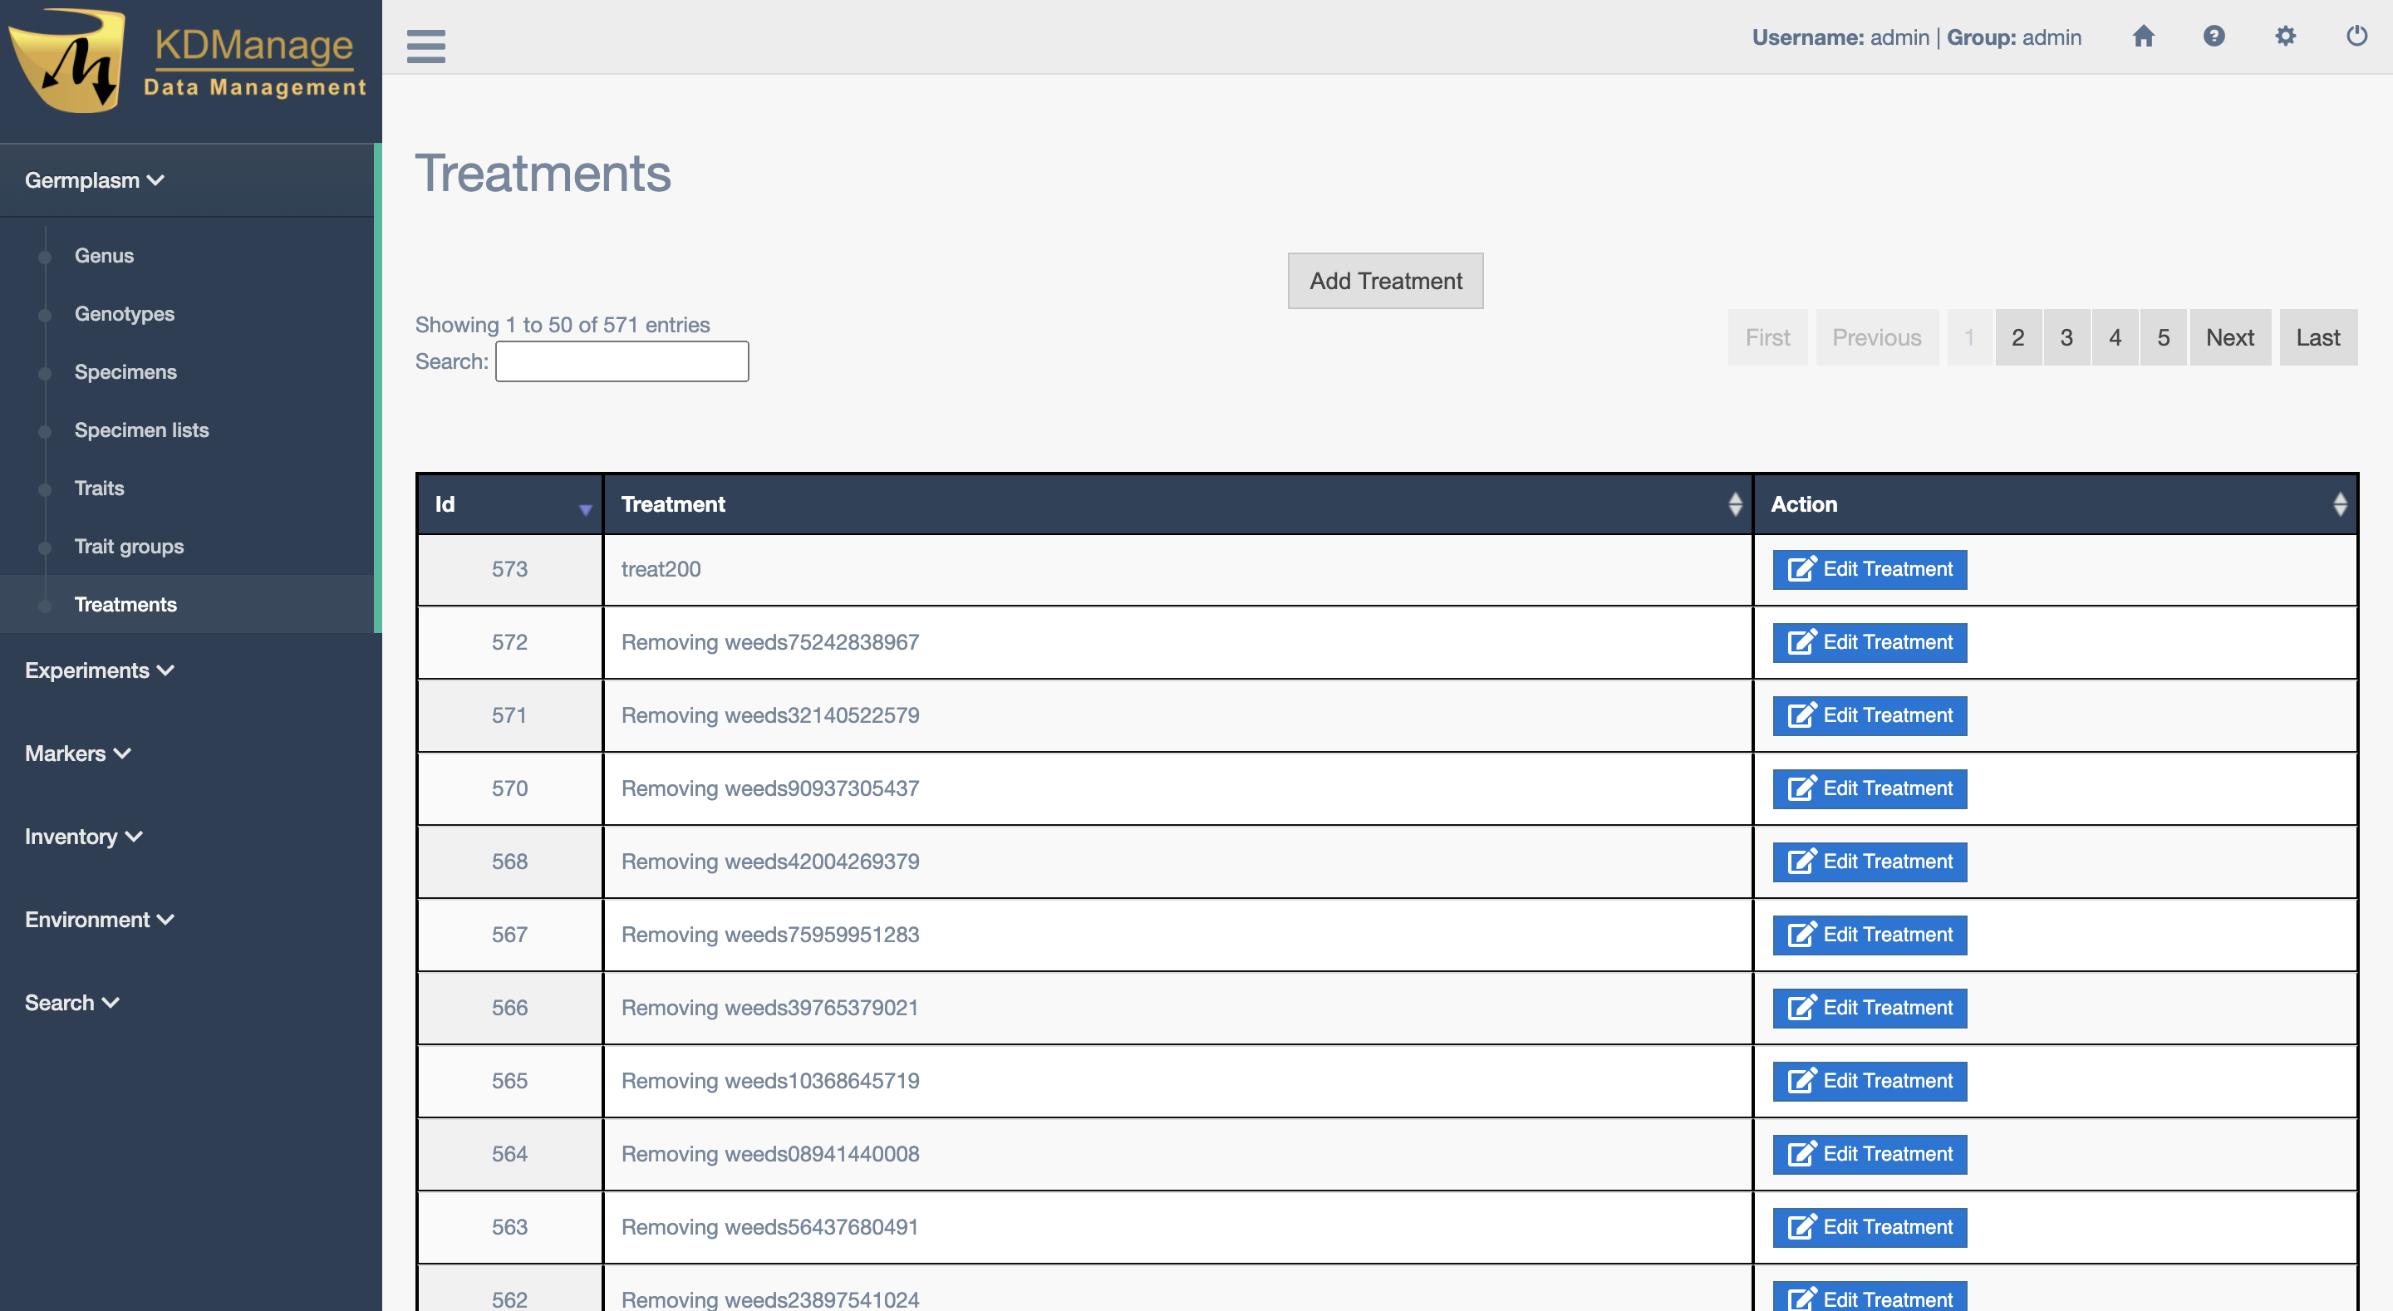The height and width of the screenshot is (1311, 2393).
Task: Sort the Action column
Action: [x=2338, y=504]
